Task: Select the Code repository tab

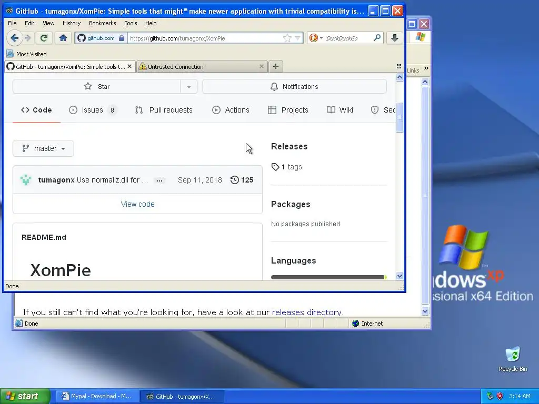Action: (36, 110)
